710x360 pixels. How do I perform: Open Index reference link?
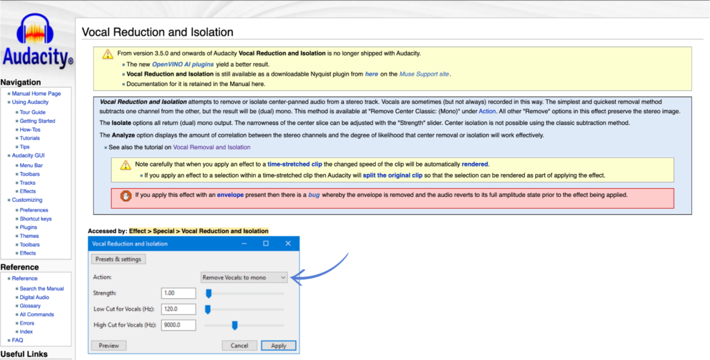coord(26,332)
